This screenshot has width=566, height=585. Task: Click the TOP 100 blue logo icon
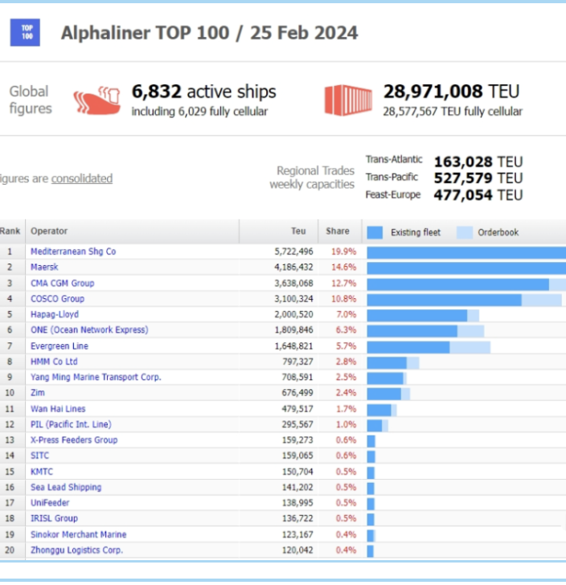tap(25, 32)
